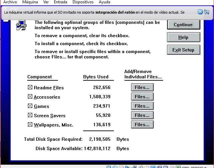Open the Máquina menu
The image size is (214, 168).
click(x=30, y=2)
